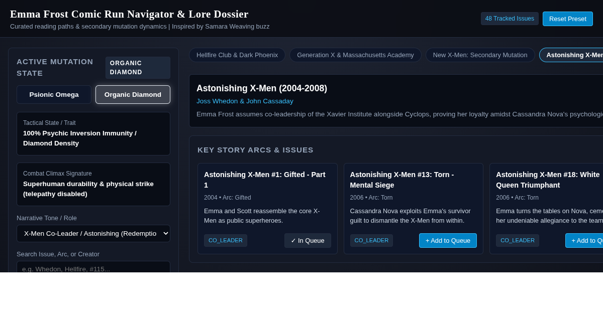This screenshot has height=316, width=603.
Task: Click Joss Whedon & John Cassaday link
Action: click(x=245, y=101)
